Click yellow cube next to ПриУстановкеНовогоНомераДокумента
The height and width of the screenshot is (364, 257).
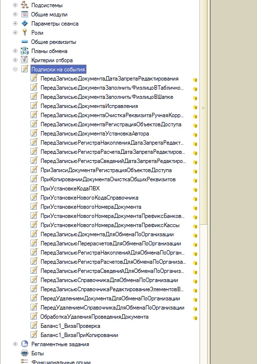(195, 208)
